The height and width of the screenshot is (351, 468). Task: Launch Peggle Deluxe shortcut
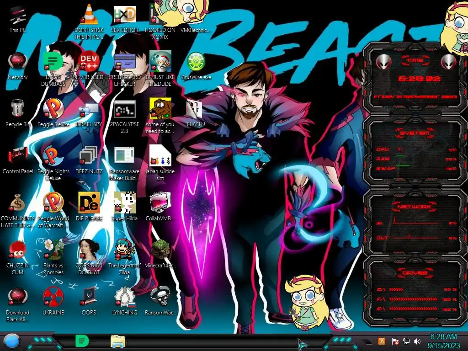click(53, 109)
